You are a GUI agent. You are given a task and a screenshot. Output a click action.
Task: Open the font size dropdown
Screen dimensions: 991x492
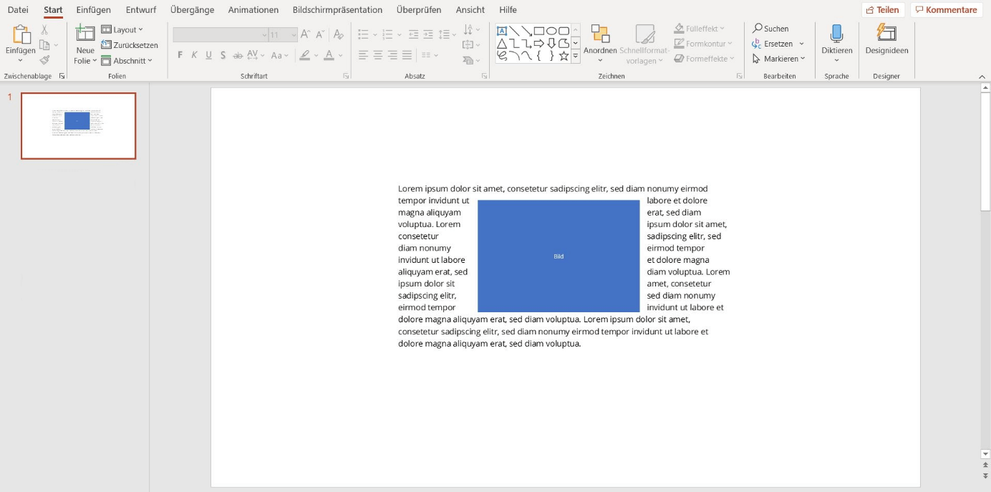click(x=294, y=35)
